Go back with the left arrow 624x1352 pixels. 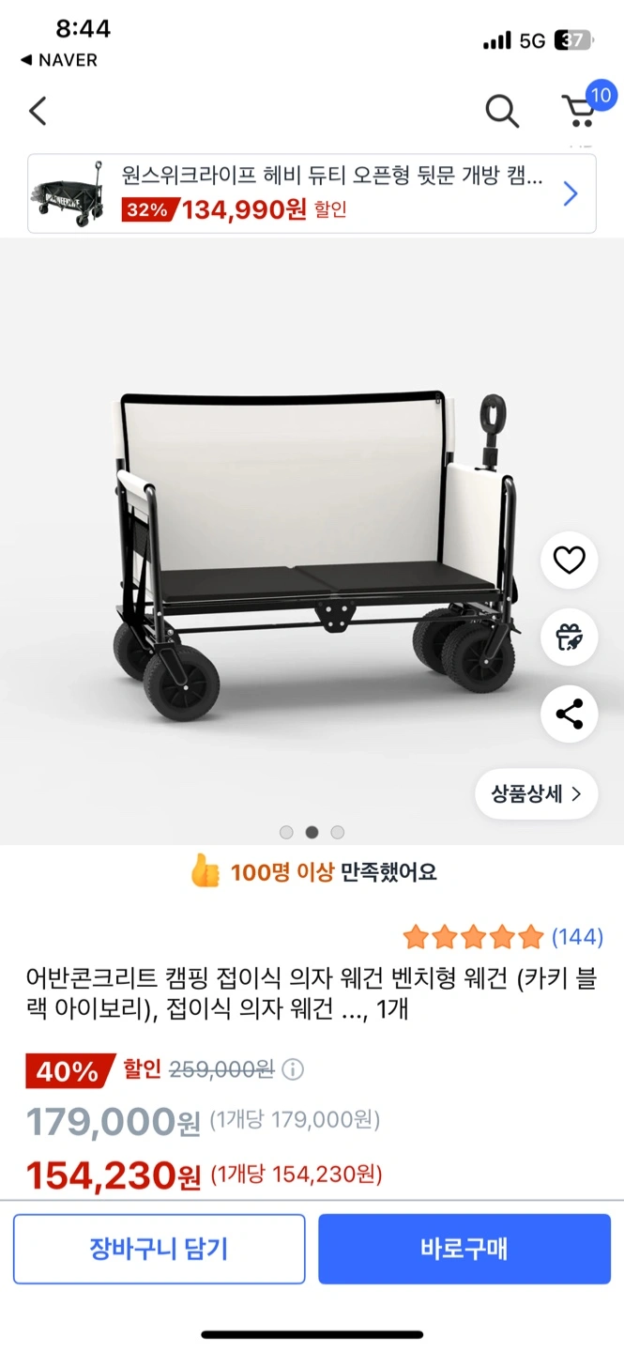pos(38,111)
